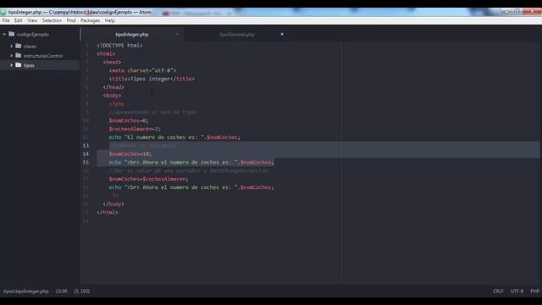Click the estructurasControl folder icon
542x305 pixels.
19,55
